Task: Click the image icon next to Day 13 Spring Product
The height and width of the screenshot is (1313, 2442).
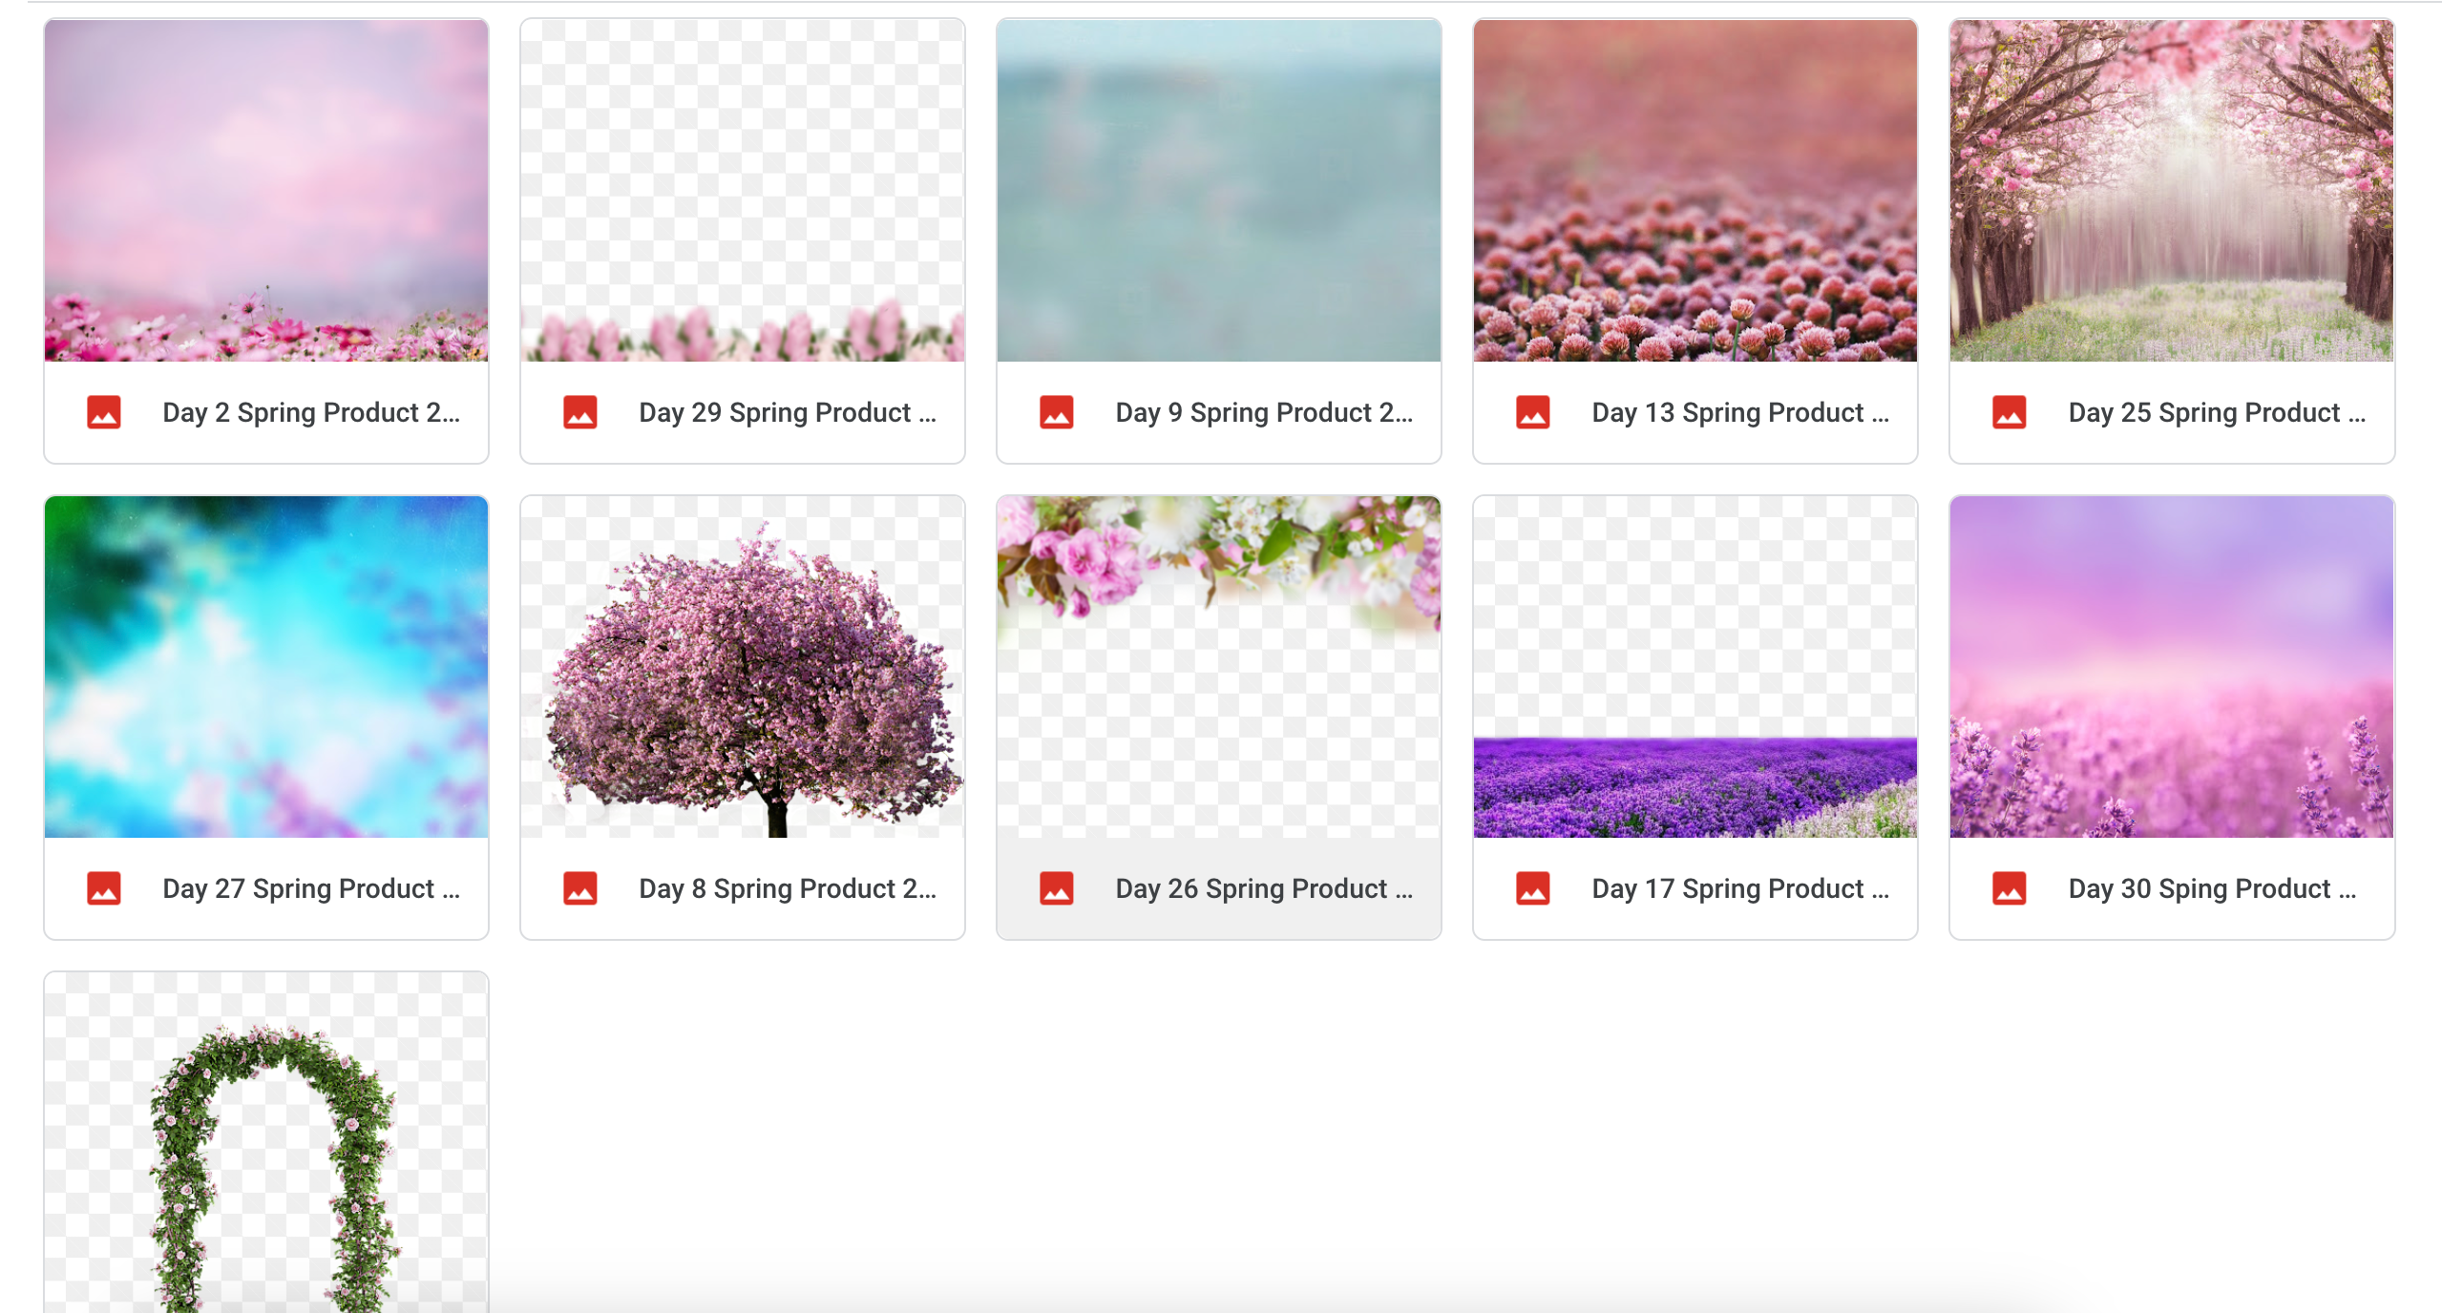Action: tap(1534, 411)
